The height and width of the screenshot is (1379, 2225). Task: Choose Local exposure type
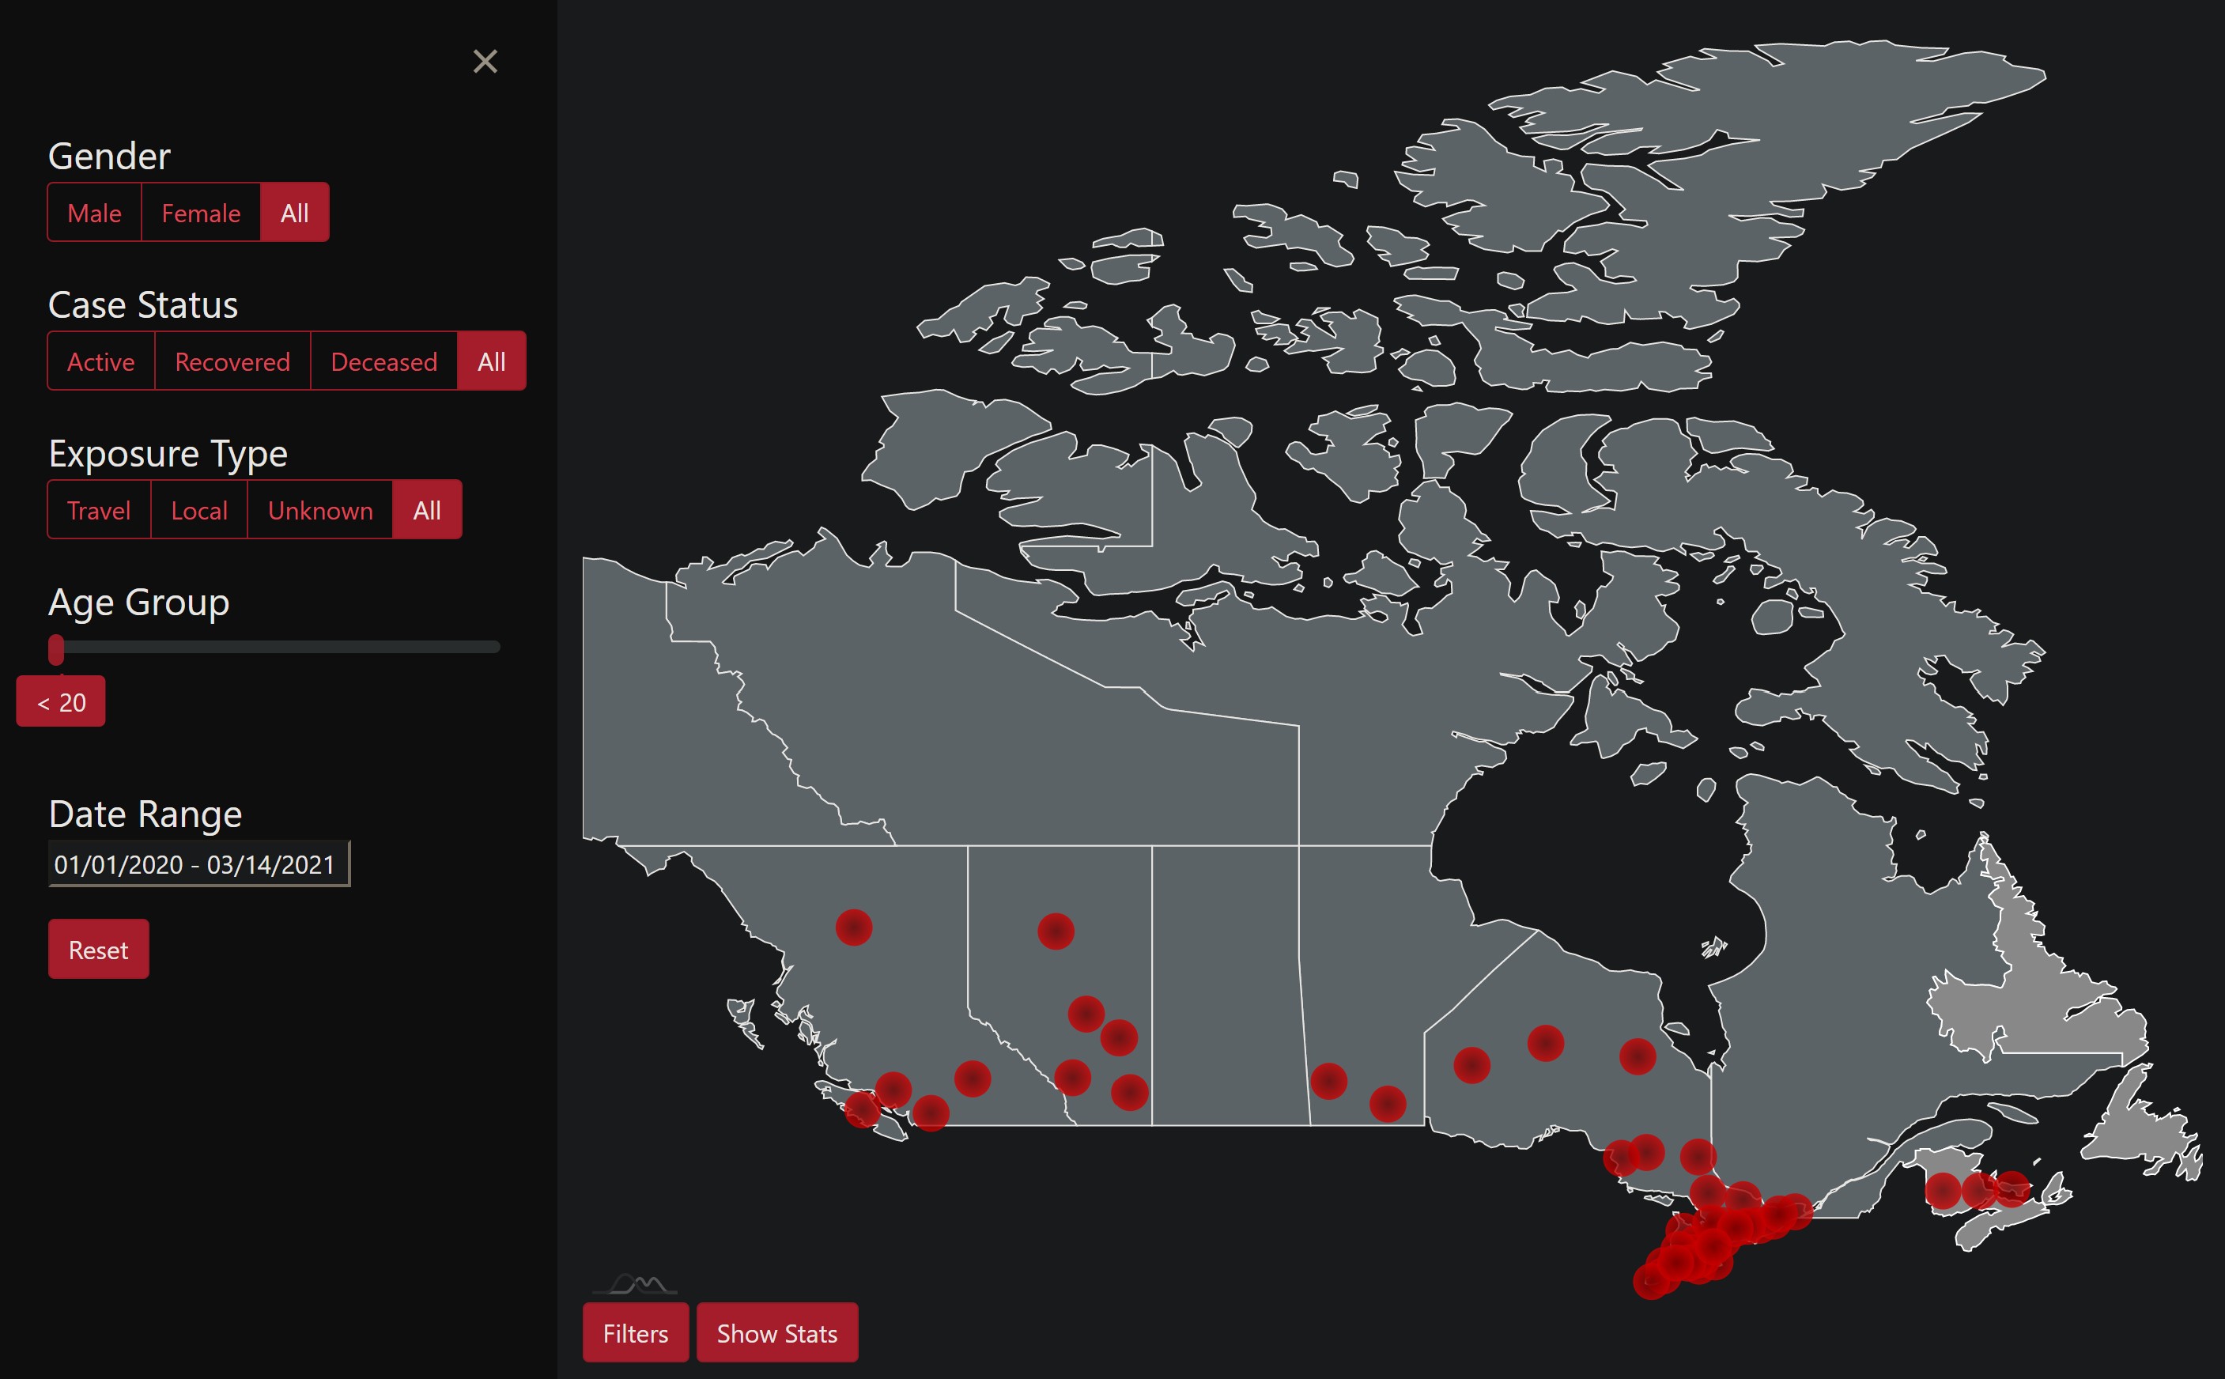pyautogui.click(x=198, y=510)
